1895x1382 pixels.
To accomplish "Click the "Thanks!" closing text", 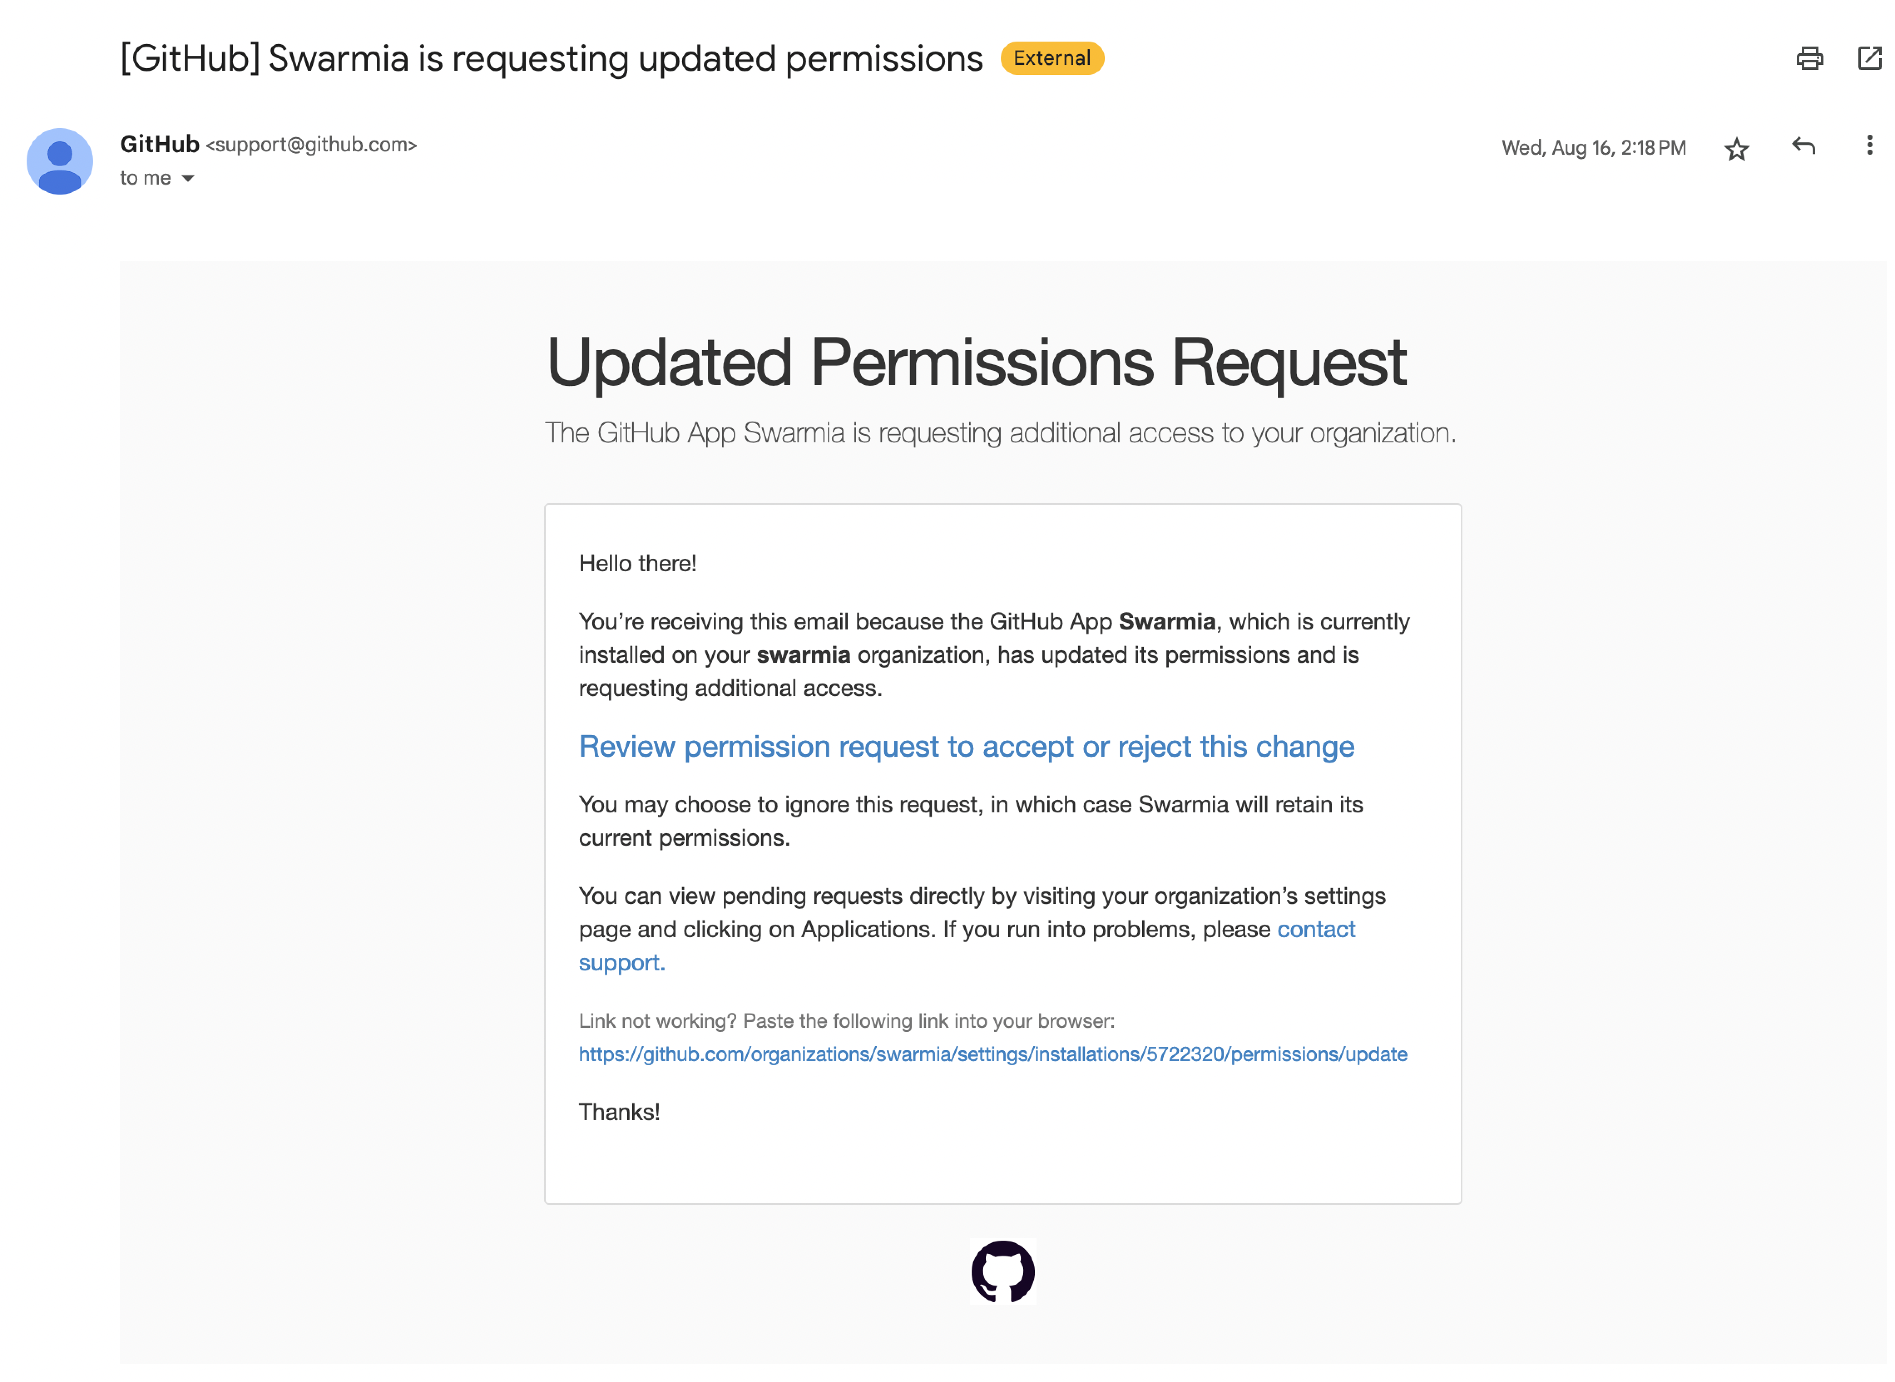I will (x=619, y=1112).
